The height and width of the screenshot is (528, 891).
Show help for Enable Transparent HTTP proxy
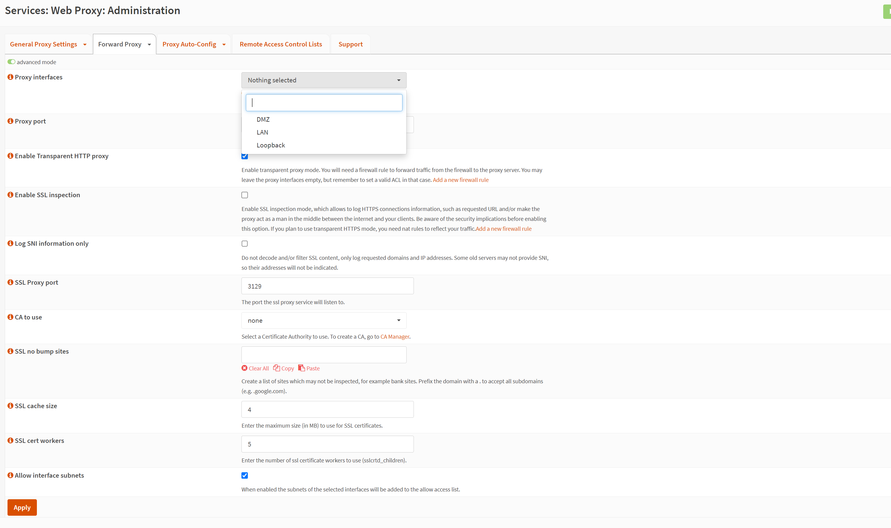[10, 156]
